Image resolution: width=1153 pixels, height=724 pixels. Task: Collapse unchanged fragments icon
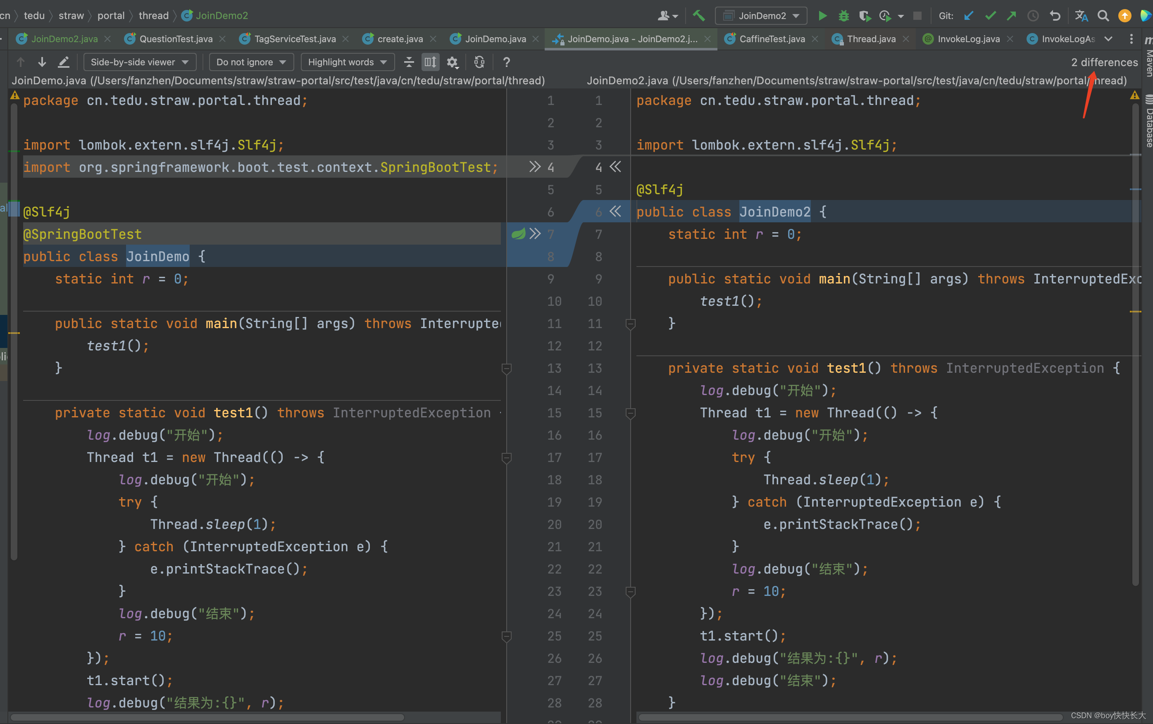[x=408, y=62]
